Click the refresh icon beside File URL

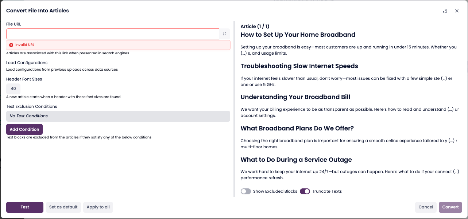point(225,34)
